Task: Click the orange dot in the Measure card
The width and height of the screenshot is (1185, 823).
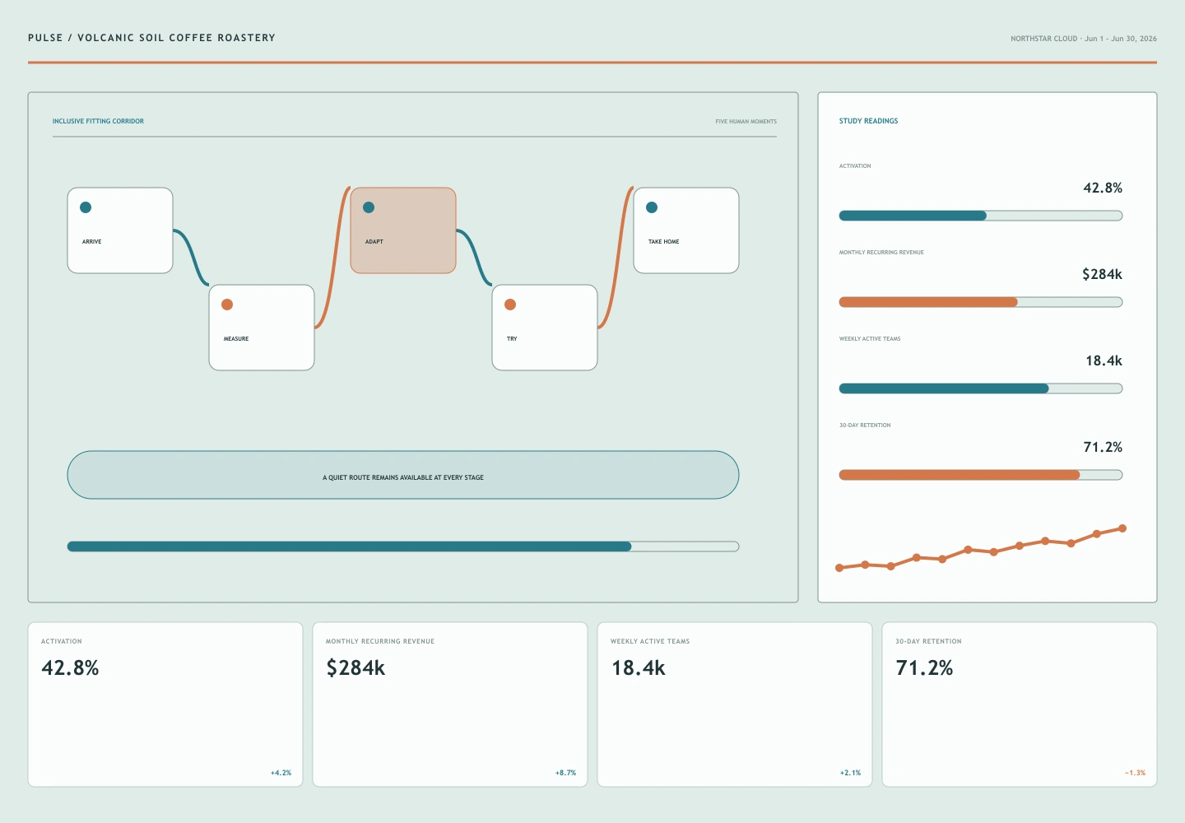Action: (227, 305)
